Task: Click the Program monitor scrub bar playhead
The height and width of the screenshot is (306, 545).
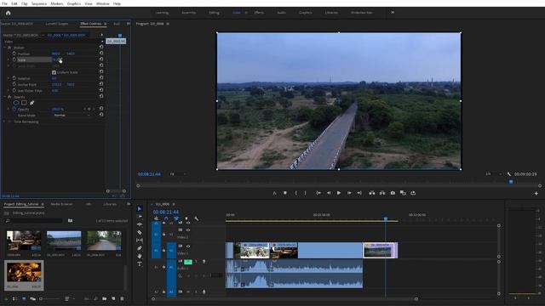Action: [x=511, y=181]
